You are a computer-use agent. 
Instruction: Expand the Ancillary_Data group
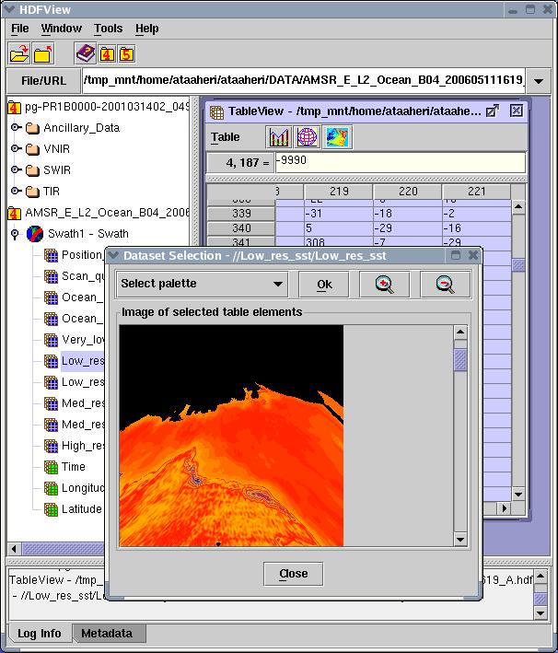tap(16, 128)
